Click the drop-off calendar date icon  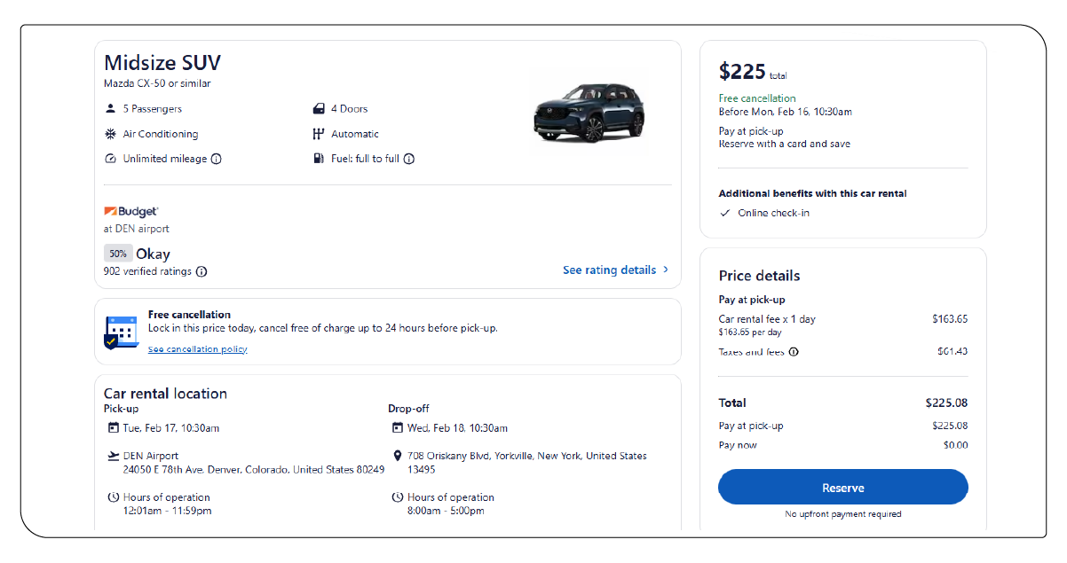click(397, 428)
